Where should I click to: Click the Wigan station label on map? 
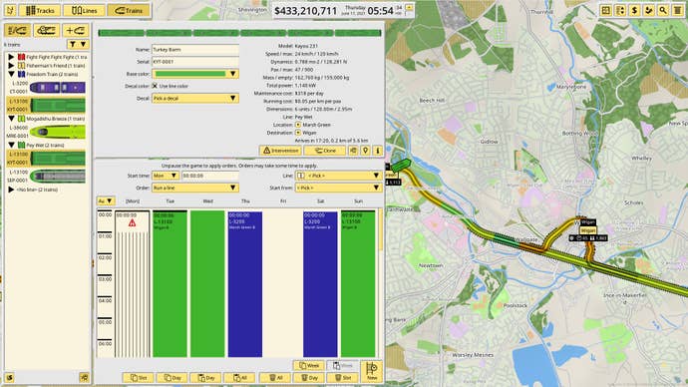(588, 230)
